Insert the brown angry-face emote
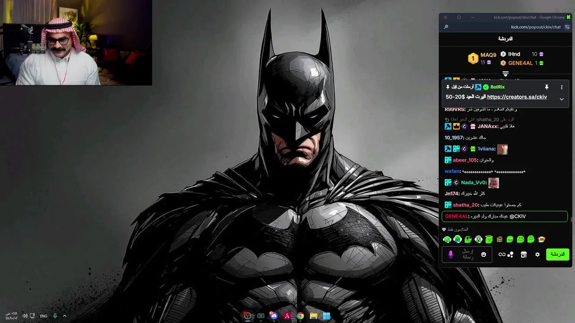 [x=500, y=240]
